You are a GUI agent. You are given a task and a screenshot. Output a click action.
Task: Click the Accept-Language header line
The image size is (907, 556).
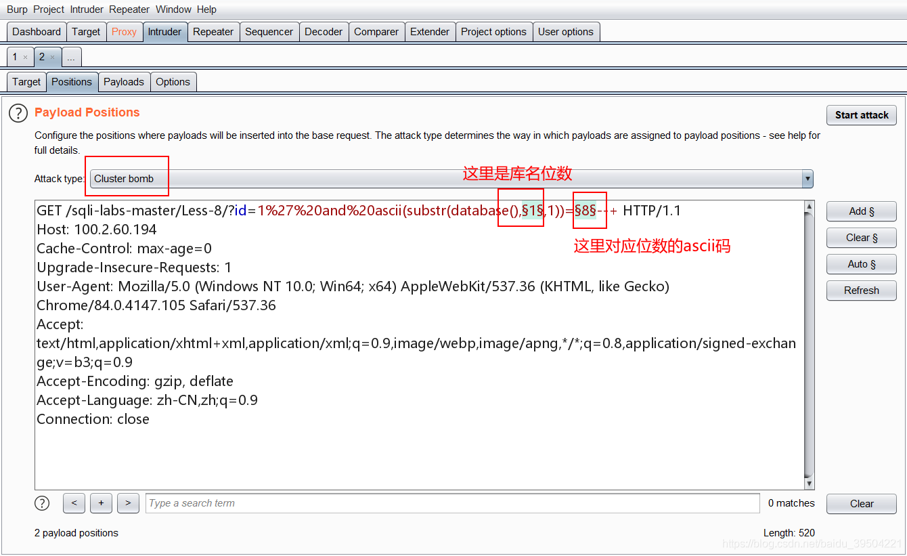click(147, 400)
